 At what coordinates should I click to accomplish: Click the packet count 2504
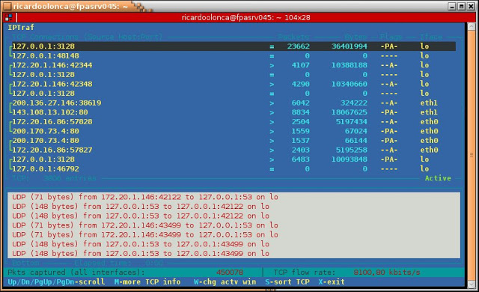point(301,122)
